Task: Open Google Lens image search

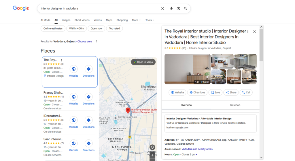Action: point(178,9)
